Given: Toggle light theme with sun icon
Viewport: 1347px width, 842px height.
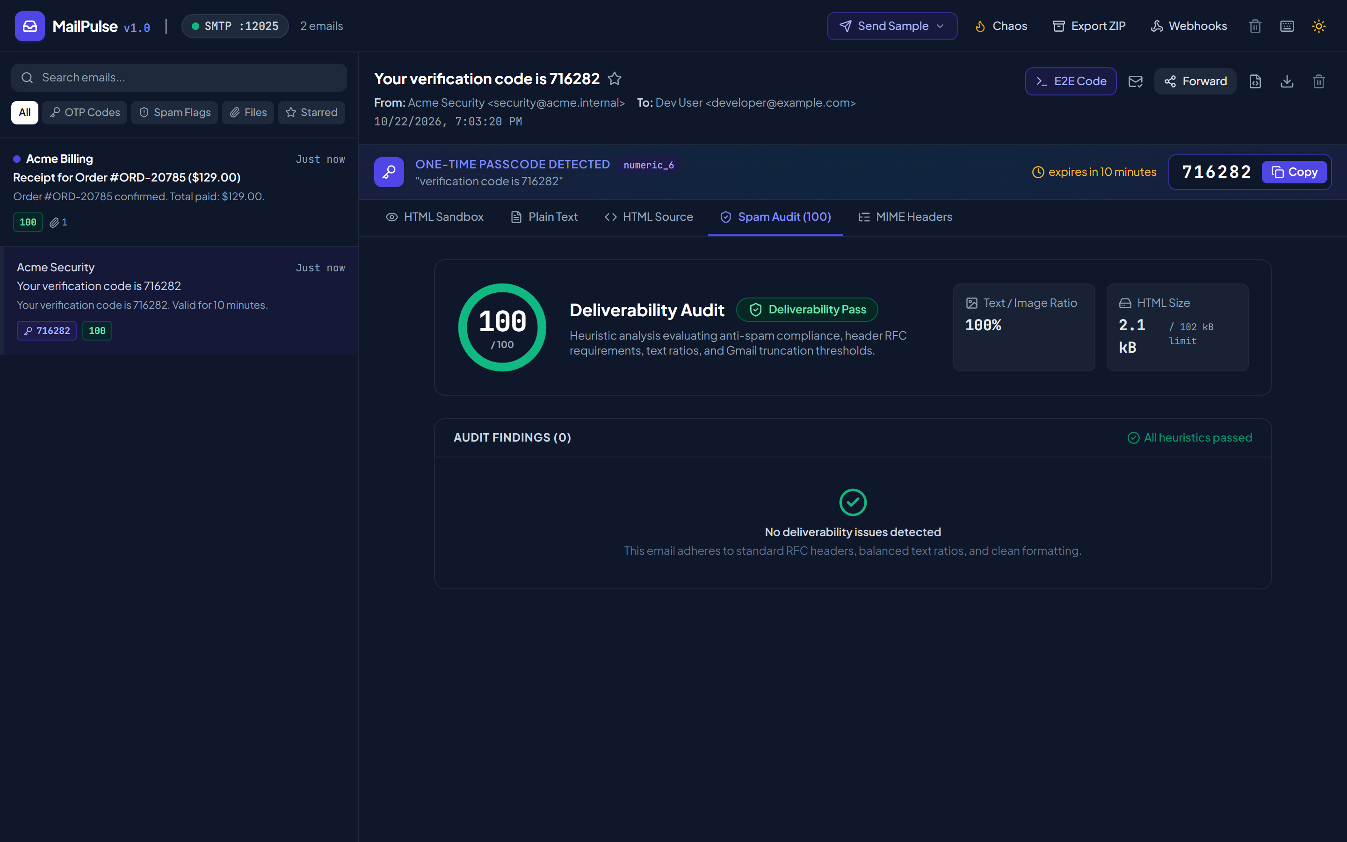Looking at the screenshot, I should [x=1318, y=26].
